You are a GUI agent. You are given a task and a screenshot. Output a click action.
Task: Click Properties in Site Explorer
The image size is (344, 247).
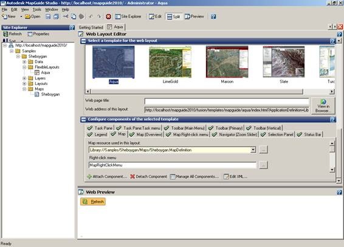click(38, 34)
